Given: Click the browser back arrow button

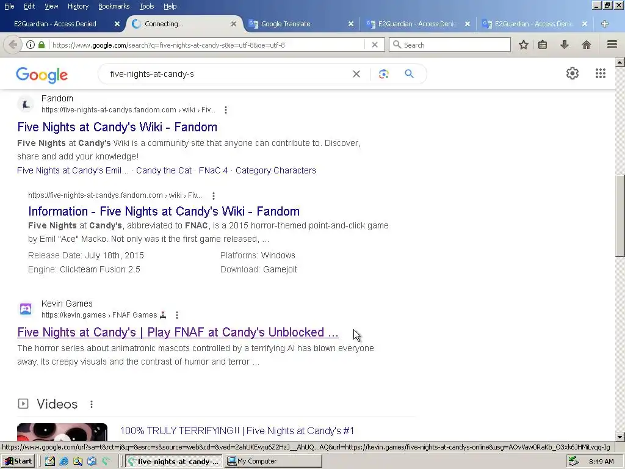Looking at the screenshot, I should (x=12, y=45).
